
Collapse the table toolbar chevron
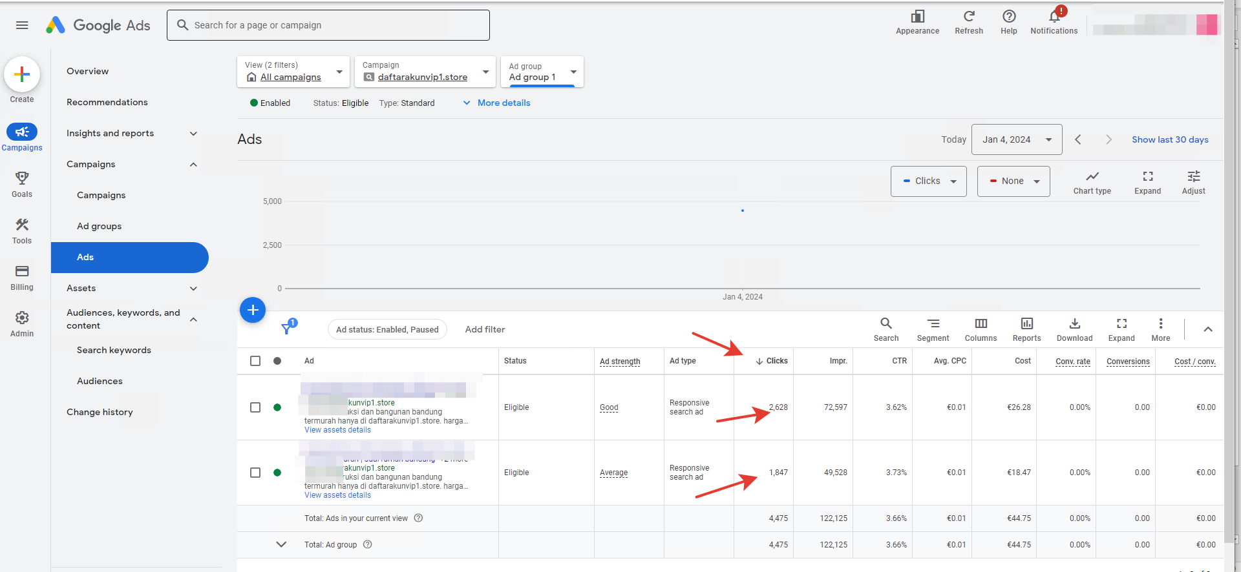1207,329
